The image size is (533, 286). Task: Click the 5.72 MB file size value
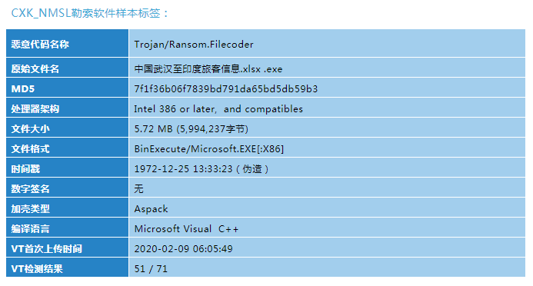[192, 129]
